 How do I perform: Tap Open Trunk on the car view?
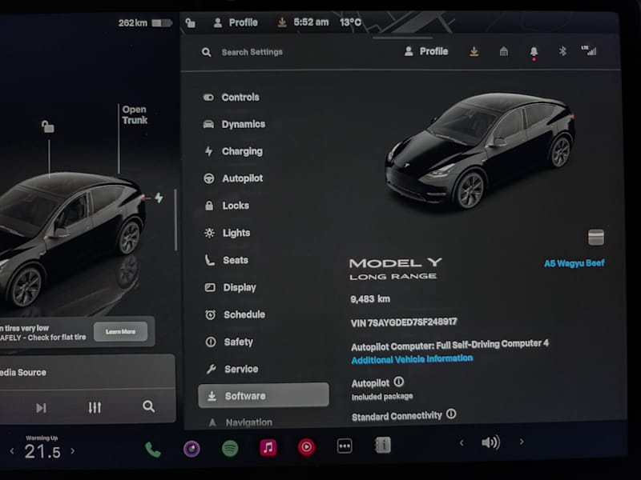point(135,114)
